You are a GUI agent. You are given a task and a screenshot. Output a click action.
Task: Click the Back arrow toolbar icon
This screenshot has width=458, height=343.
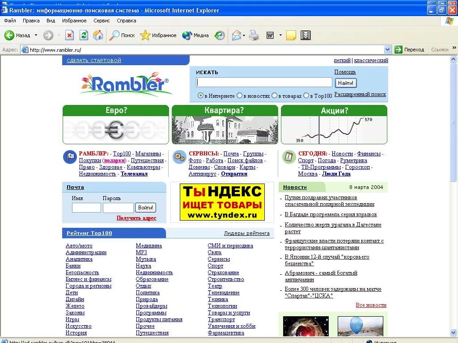coord(9,35)
